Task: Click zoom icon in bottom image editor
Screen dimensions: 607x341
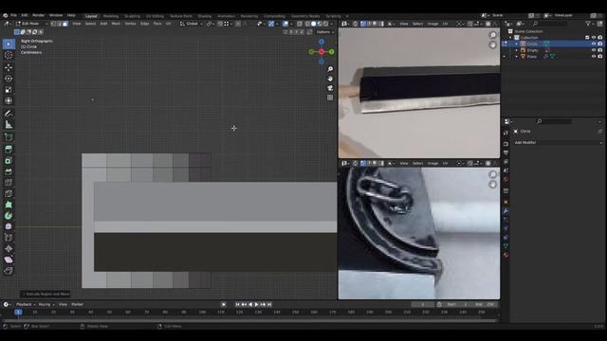Action: tap(493, 174)
